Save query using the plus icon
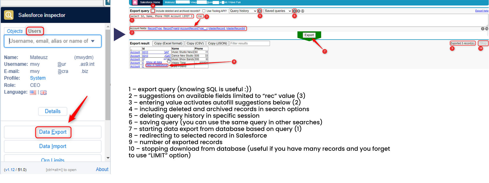Viewport: 489px width, 183px height. pyautogui.click(x=294, y=11)
